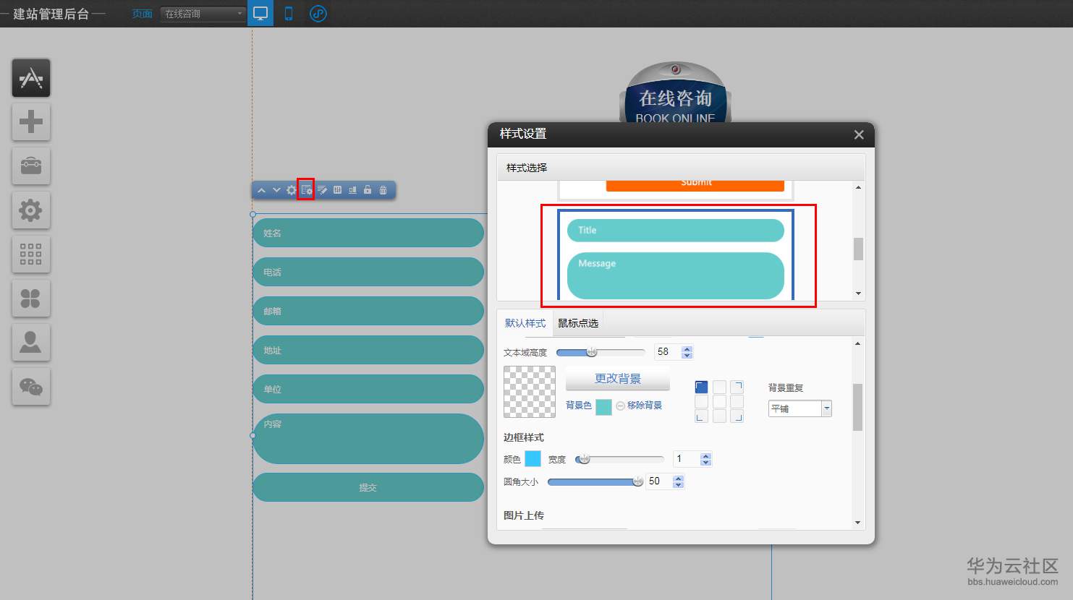Click the checkered background image thumbnail

[530, 392]
